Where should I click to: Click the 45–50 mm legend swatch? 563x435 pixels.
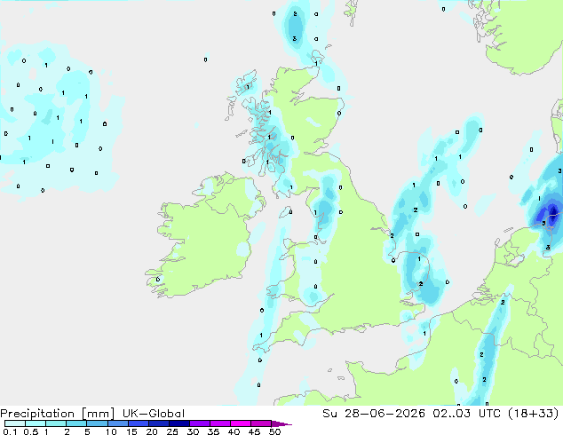[261, 423]
